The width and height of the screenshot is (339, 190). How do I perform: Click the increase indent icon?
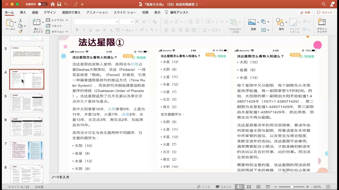tap(197, 22)
